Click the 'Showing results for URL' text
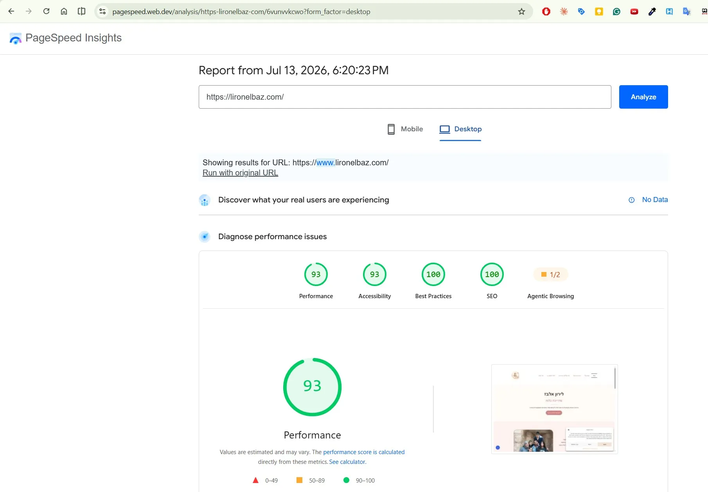 point(295,163)
